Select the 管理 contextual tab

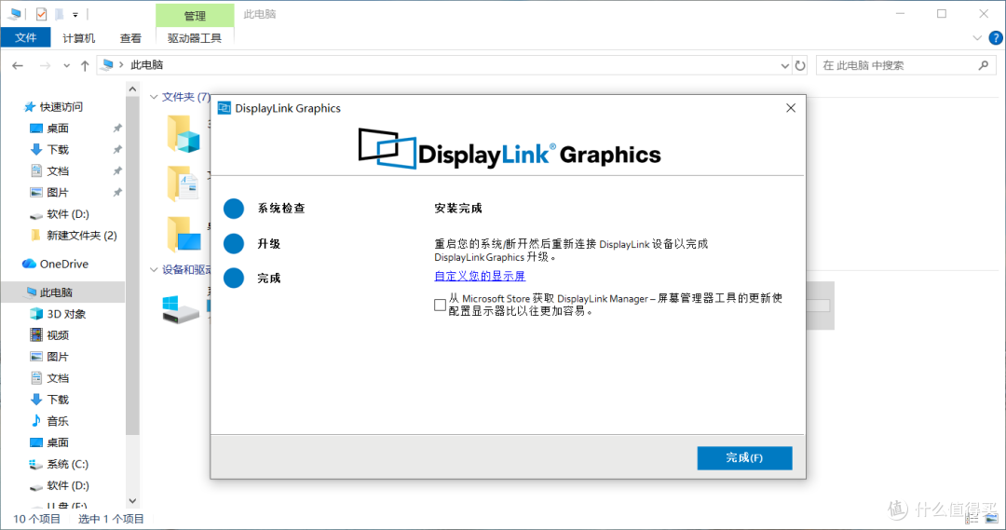(x=195, y=16)
